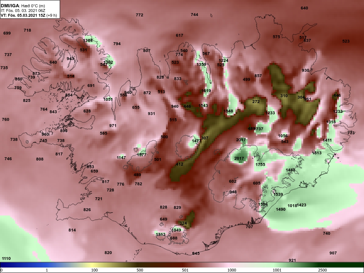
Task: Click the map value '699'
Action: [x=7, y=33]
